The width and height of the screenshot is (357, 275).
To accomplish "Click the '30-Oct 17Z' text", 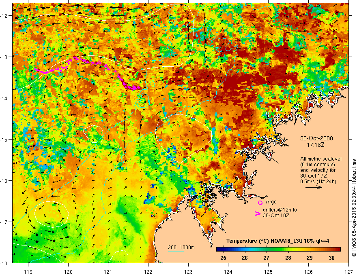I will click(x=314, y=176).
